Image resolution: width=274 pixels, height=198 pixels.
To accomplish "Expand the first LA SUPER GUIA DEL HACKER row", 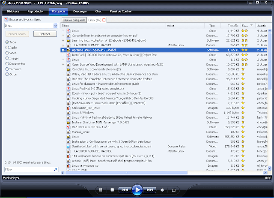I will (x=63, y=45).
